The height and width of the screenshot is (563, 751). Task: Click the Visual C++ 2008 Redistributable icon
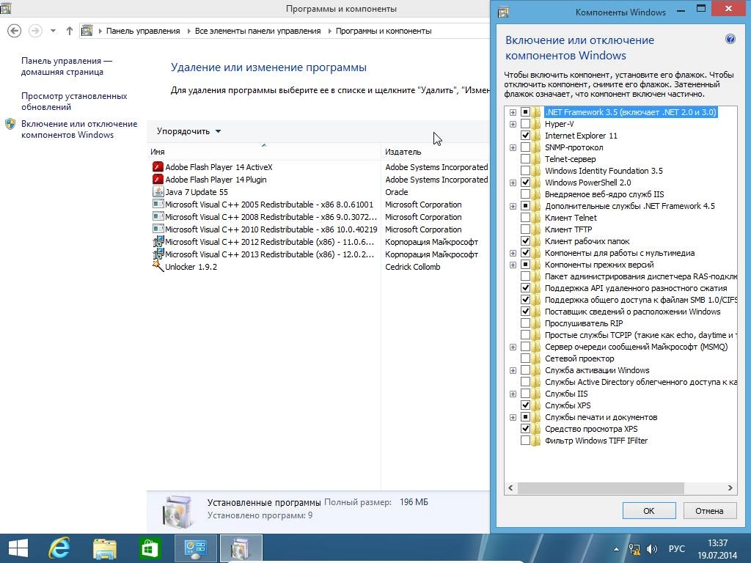(158, 216)
